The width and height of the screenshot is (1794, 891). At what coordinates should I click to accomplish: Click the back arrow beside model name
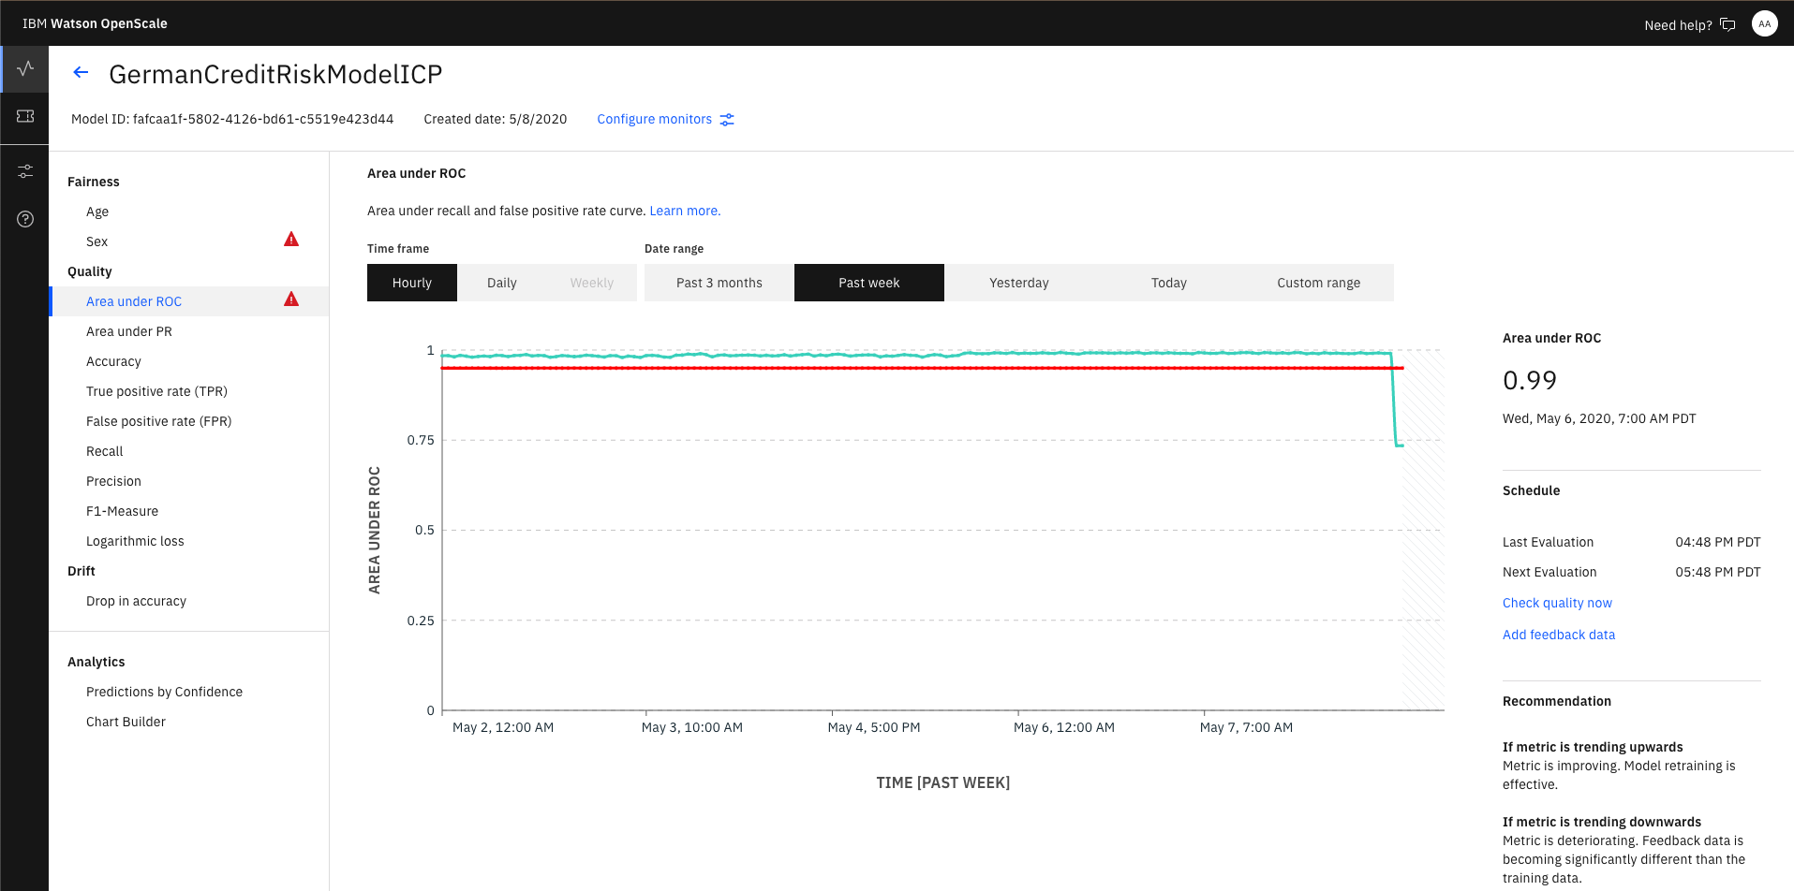click(82, 73)
